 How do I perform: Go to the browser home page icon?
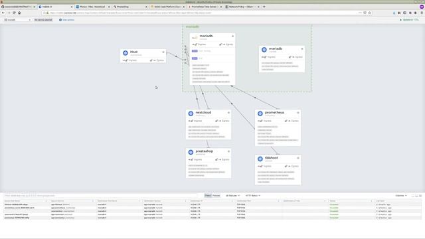19,13
